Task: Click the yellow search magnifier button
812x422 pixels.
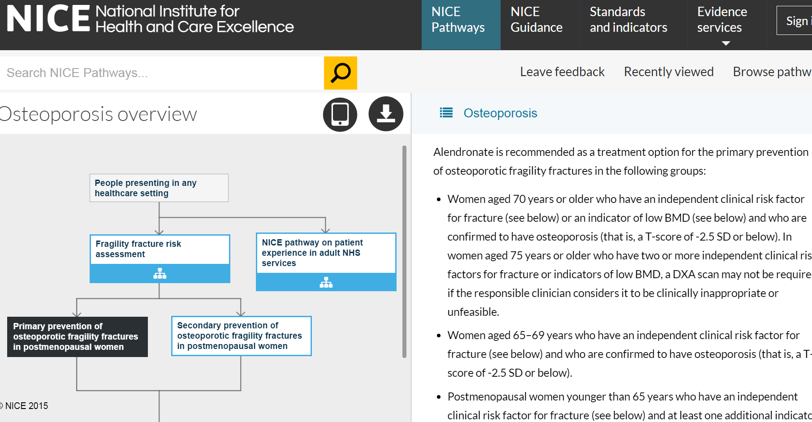Action: point(341,73)
